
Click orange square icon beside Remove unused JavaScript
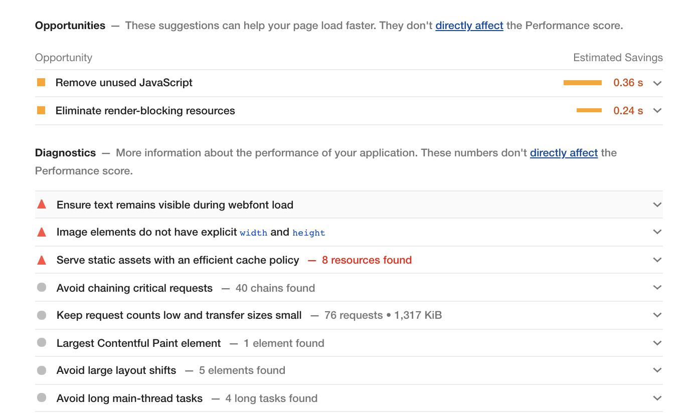[x=41, y=82]
